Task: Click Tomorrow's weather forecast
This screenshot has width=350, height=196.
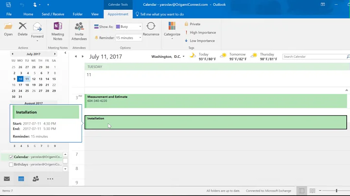Action: click(233, 57)
